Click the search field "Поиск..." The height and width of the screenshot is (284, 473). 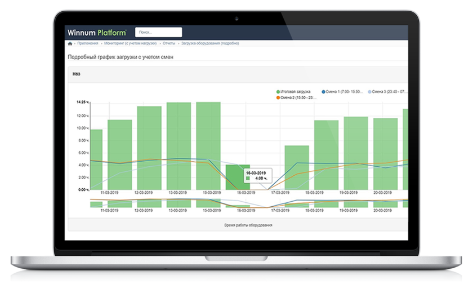point(158,32)
